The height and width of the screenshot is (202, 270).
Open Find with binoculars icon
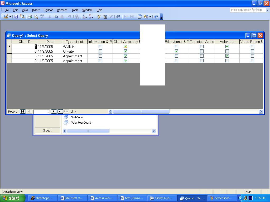coord(118,17)
